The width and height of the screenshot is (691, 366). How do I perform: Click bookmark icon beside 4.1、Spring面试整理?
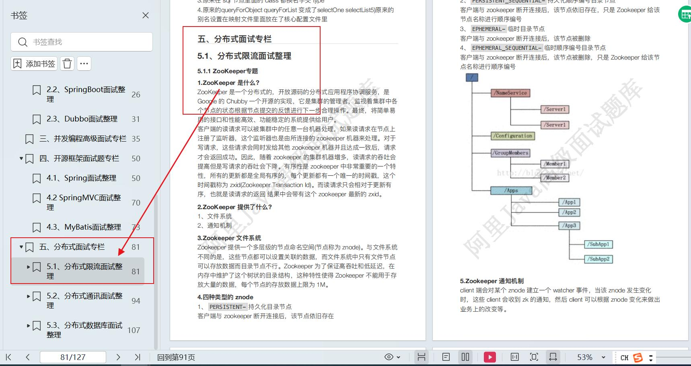point(37,179)
